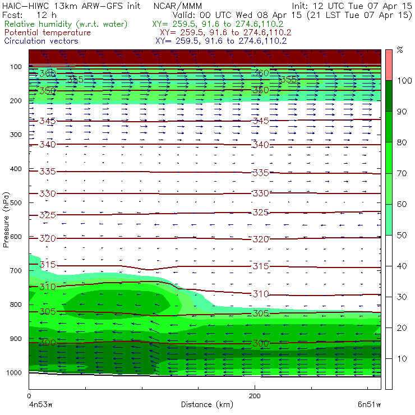This screenshot has height=415, width=415.
Task: Click the blue XY coordinates text
Action: [221, 41]
